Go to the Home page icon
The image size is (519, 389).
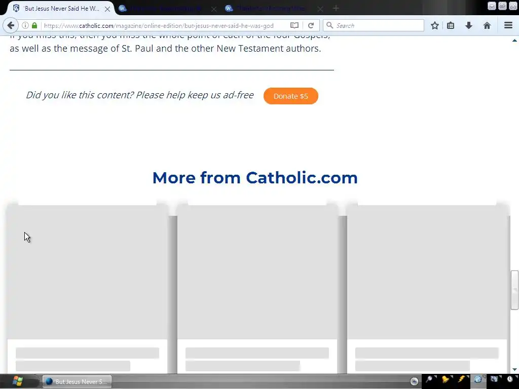(x=487, y=25)
